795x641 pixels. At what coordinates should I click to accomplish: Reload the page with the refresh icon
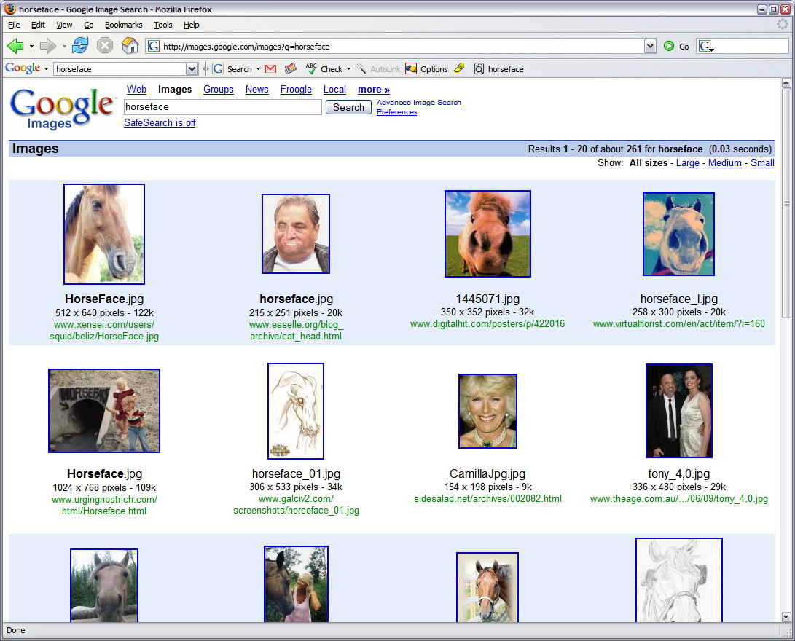[79, 46]
